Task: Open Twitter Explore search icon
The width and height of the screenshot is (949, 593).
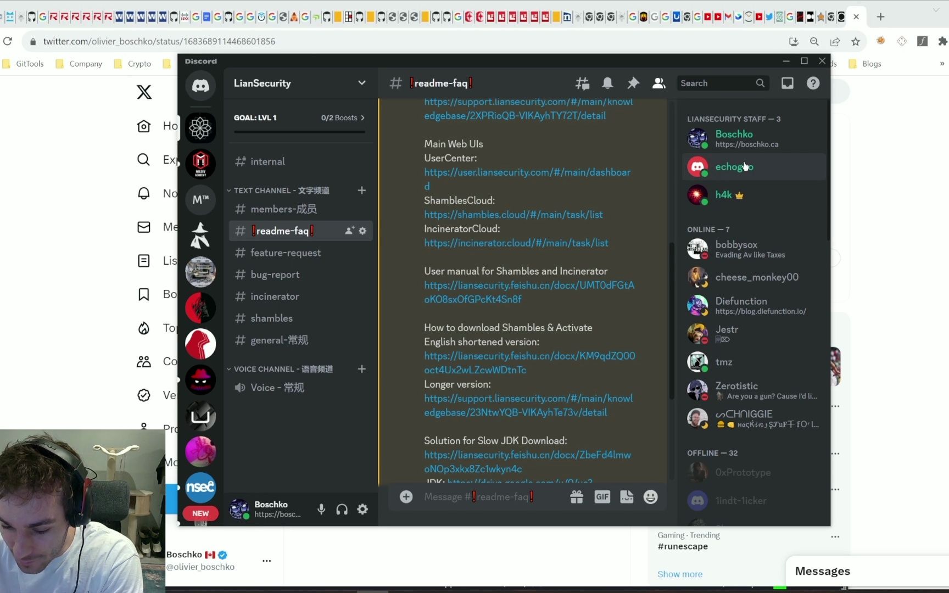Action: (x=143, y=160)
